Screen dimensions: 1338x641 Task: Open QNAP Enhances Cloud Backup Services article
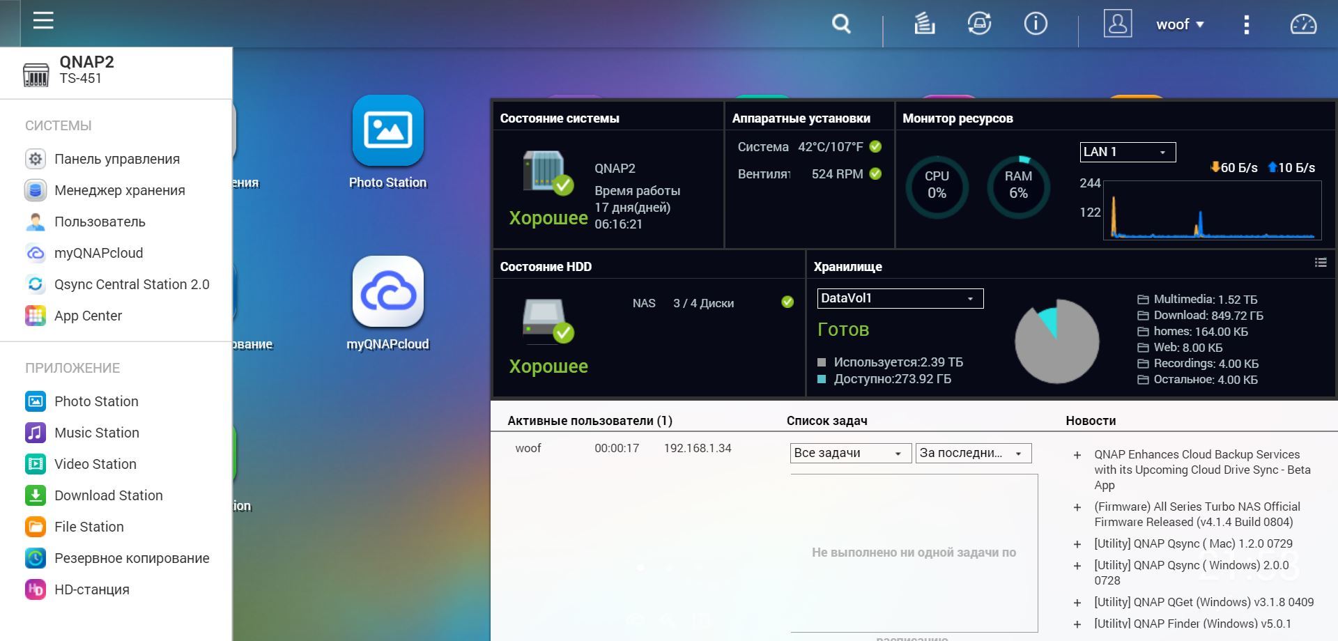tap(1202, 470)
